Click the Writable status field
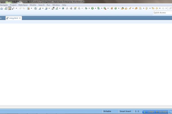The width and height of the screenshot is (172, 114). [x=107, y=111]
